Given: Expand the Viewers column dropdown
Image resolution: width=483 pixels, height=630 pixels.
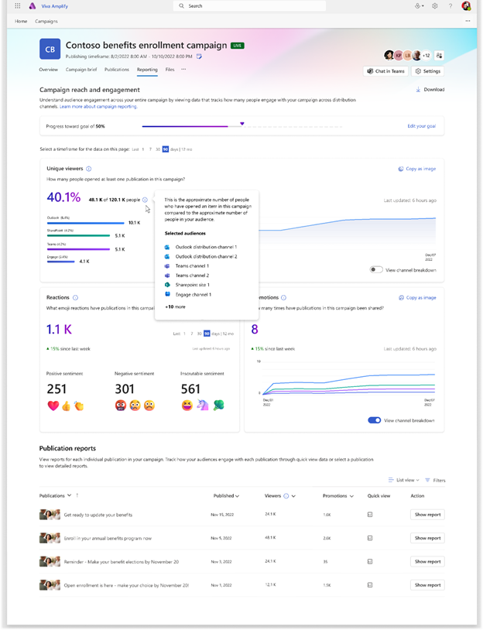Looking at the screenshot, I should coord(293,496).
